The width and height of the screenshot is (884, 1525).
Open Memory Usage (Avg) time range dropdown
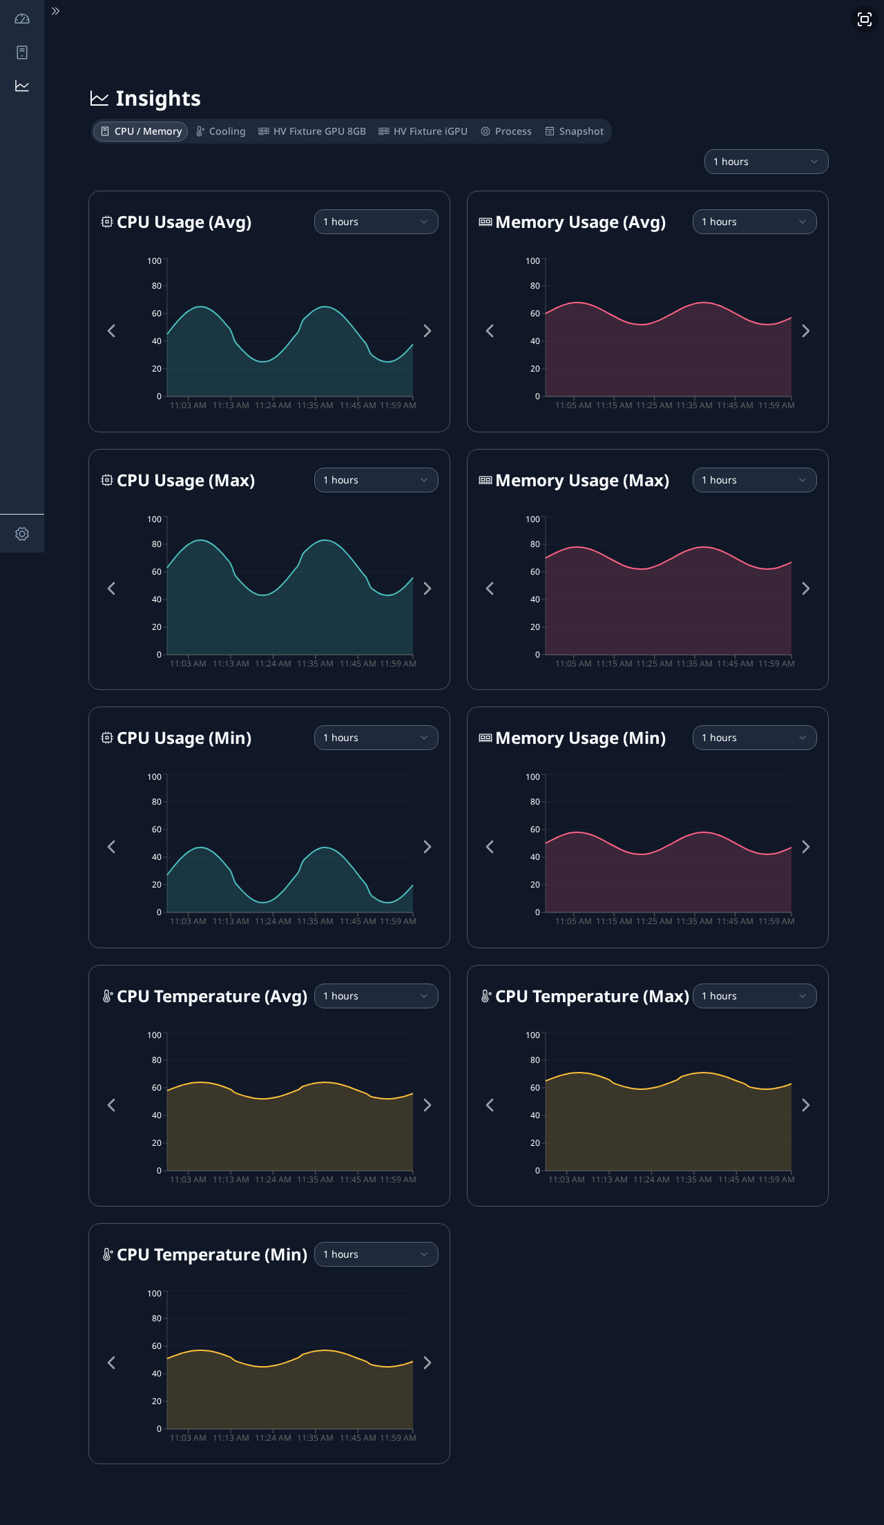[755, 222]
